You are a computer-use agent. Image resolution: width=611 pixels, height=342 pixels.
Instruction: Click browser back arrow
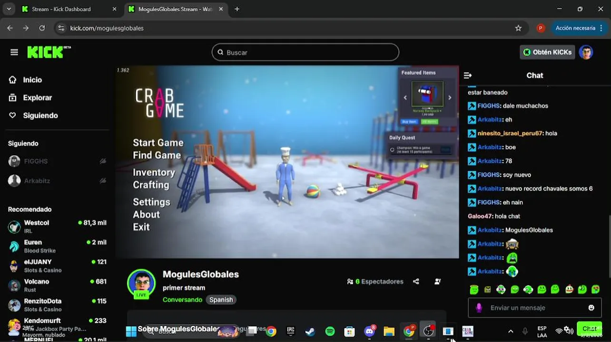pyautogui.click(x=10, y=28)
